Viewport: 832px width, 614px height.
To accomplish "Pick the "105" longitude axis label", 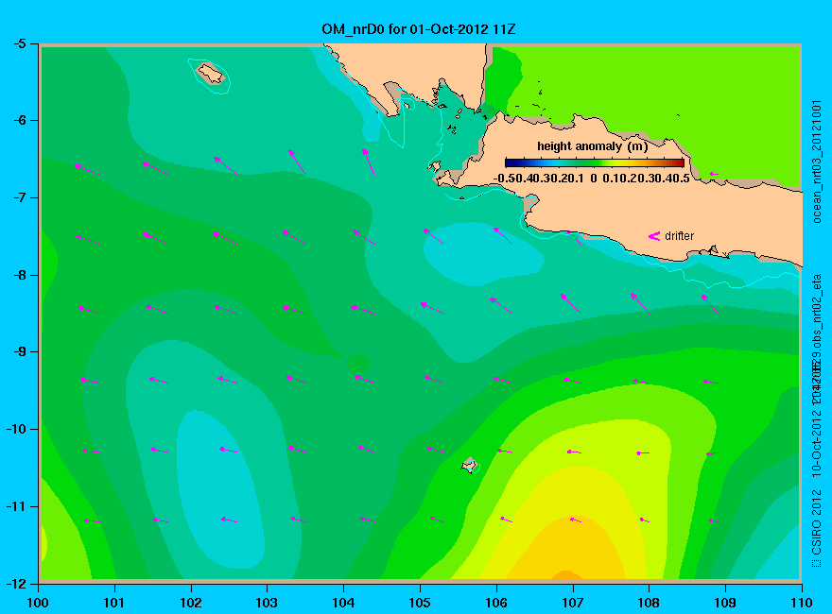I will (420, 603).
